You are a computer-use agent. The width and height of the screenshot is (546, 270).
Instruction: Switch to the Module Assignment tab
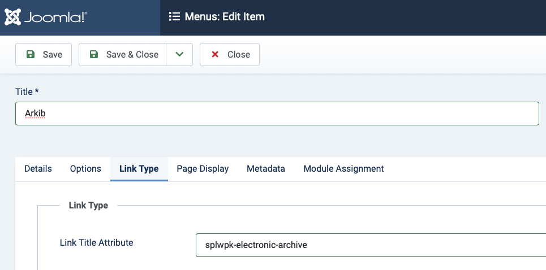click(x=343, y=169)
